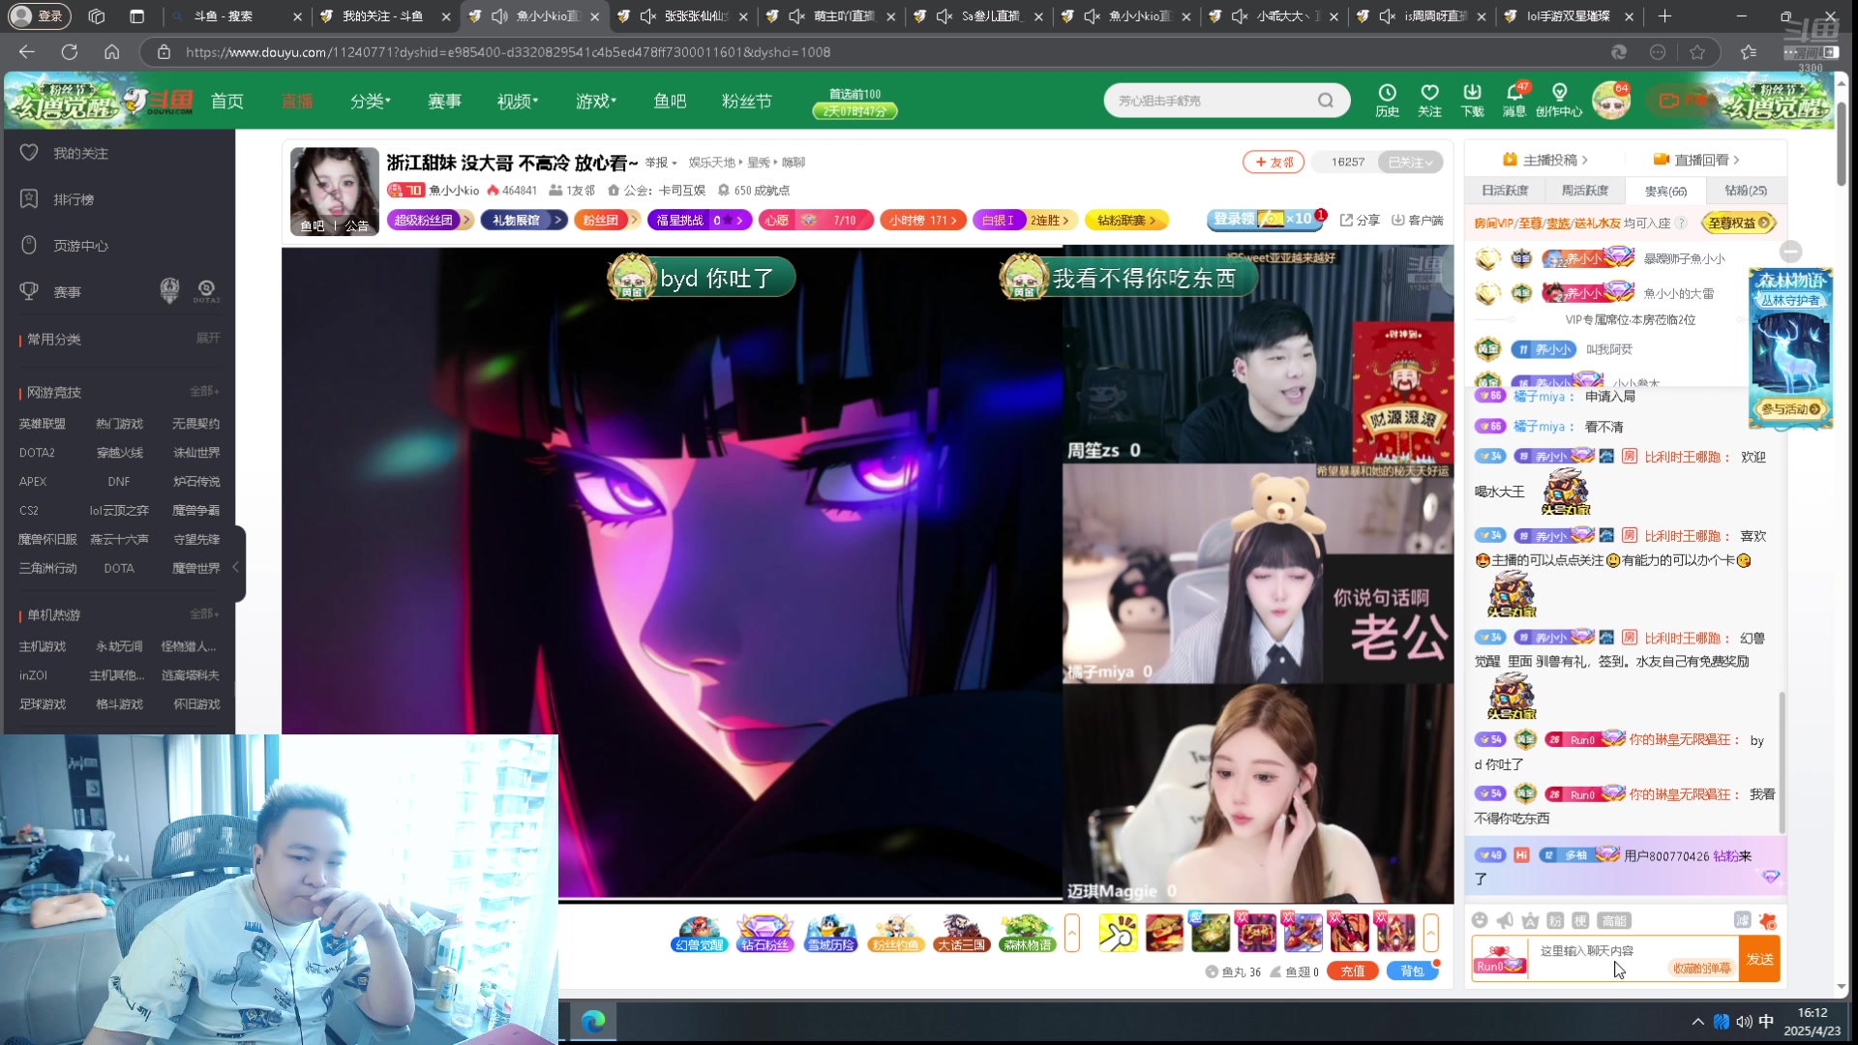Expand 单机热游 全部 list
The image size is (1858, 1045).
[205, 614]
